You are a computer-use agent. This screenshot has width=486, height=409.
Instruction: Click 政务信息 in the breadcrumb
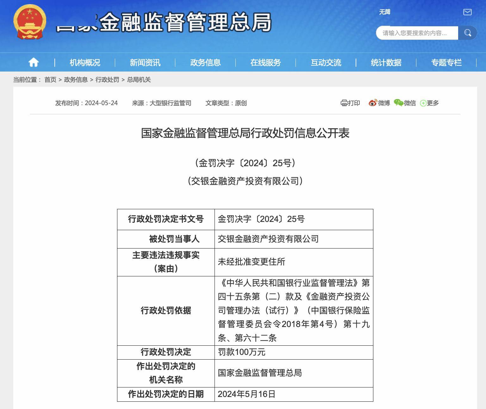coord(76,79)
